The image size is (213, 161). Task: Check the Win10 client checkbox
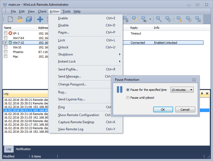click(5, 47)
